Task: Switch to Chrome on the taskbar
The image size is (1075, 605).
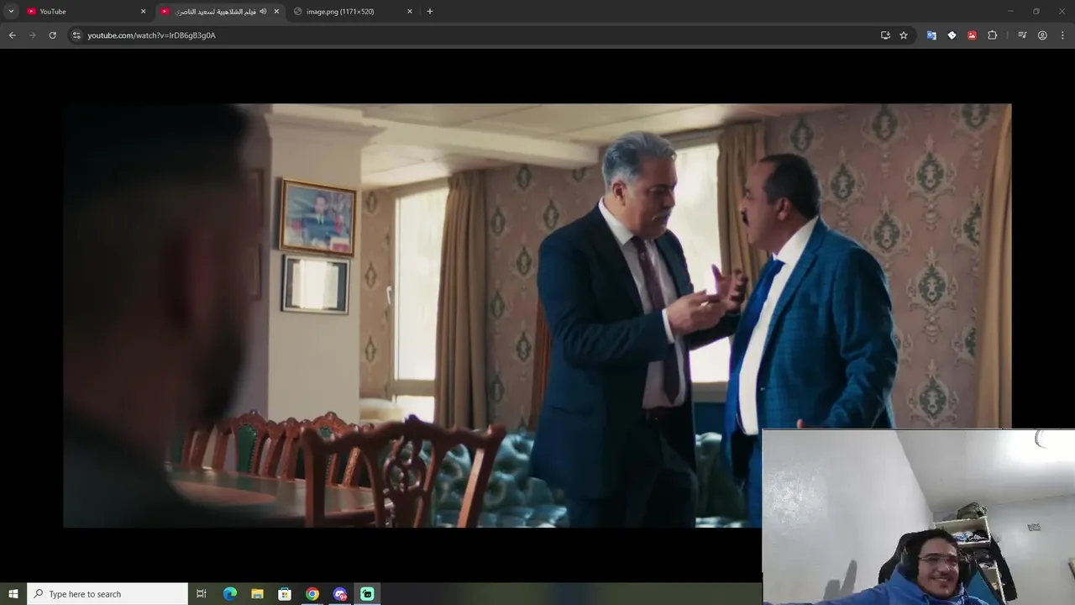Action: pyautogui.click(x=312, y=594)
